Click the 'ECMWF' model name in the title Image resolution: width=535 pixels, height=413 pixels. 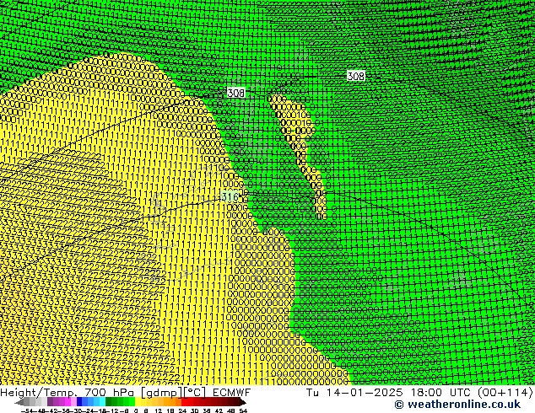pyautogui.click(x=232, y=393)
